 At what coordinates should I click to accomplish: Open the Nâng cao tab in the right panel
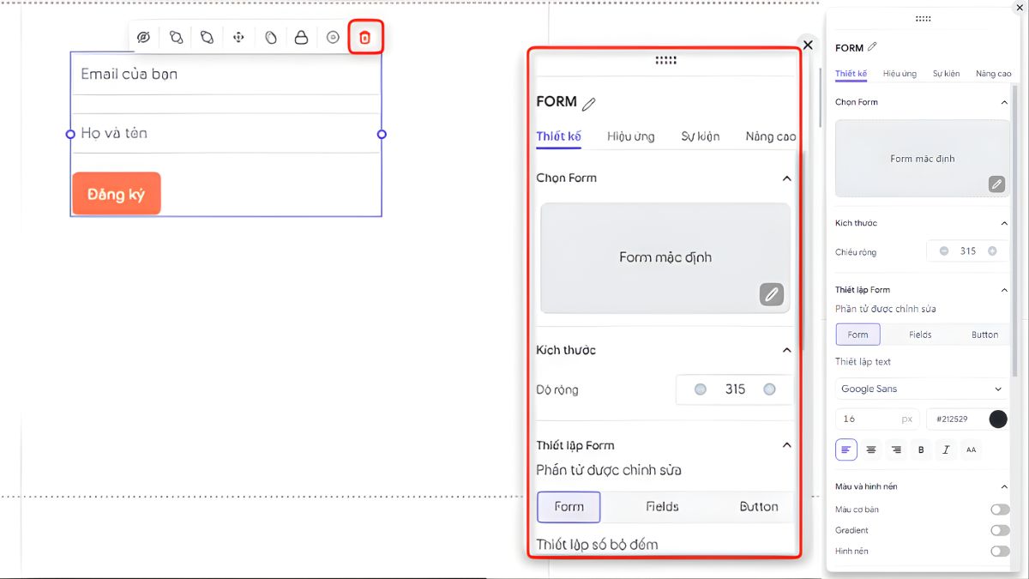[x=993, y=74]
